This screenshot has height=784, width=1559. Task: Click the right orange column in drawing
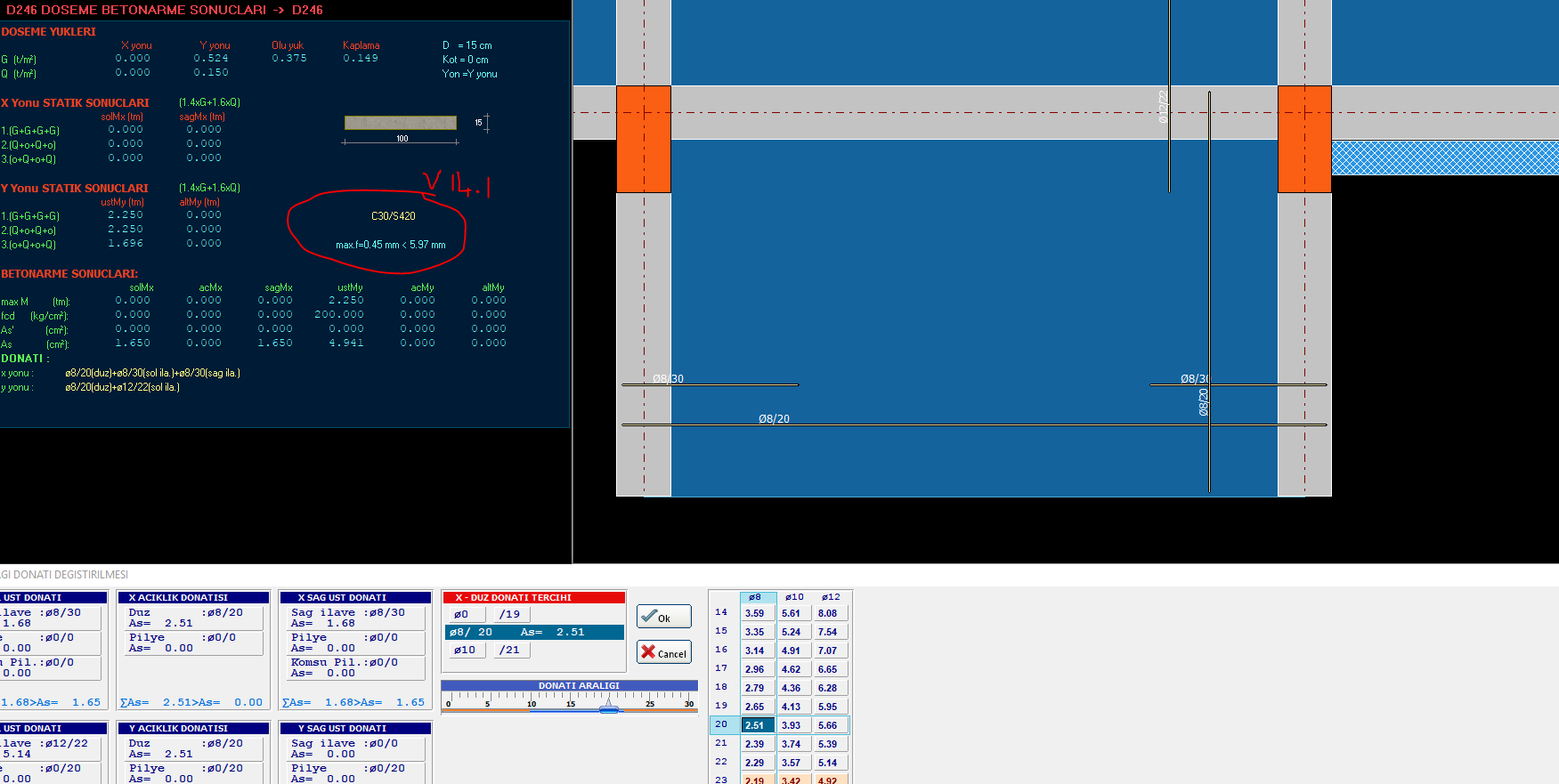pos(1304,139)
